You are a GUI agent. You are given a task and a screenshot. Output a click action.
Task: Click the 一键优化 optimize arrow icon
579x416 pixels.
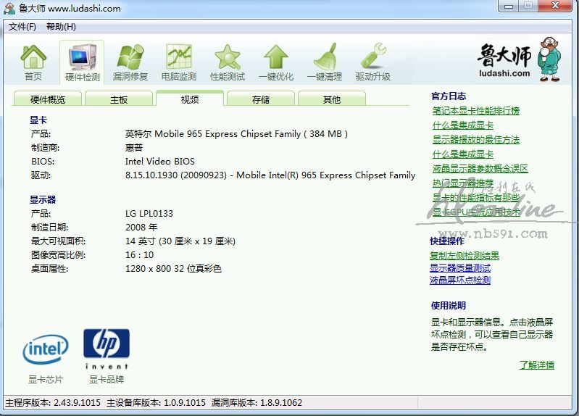point(276,62)
